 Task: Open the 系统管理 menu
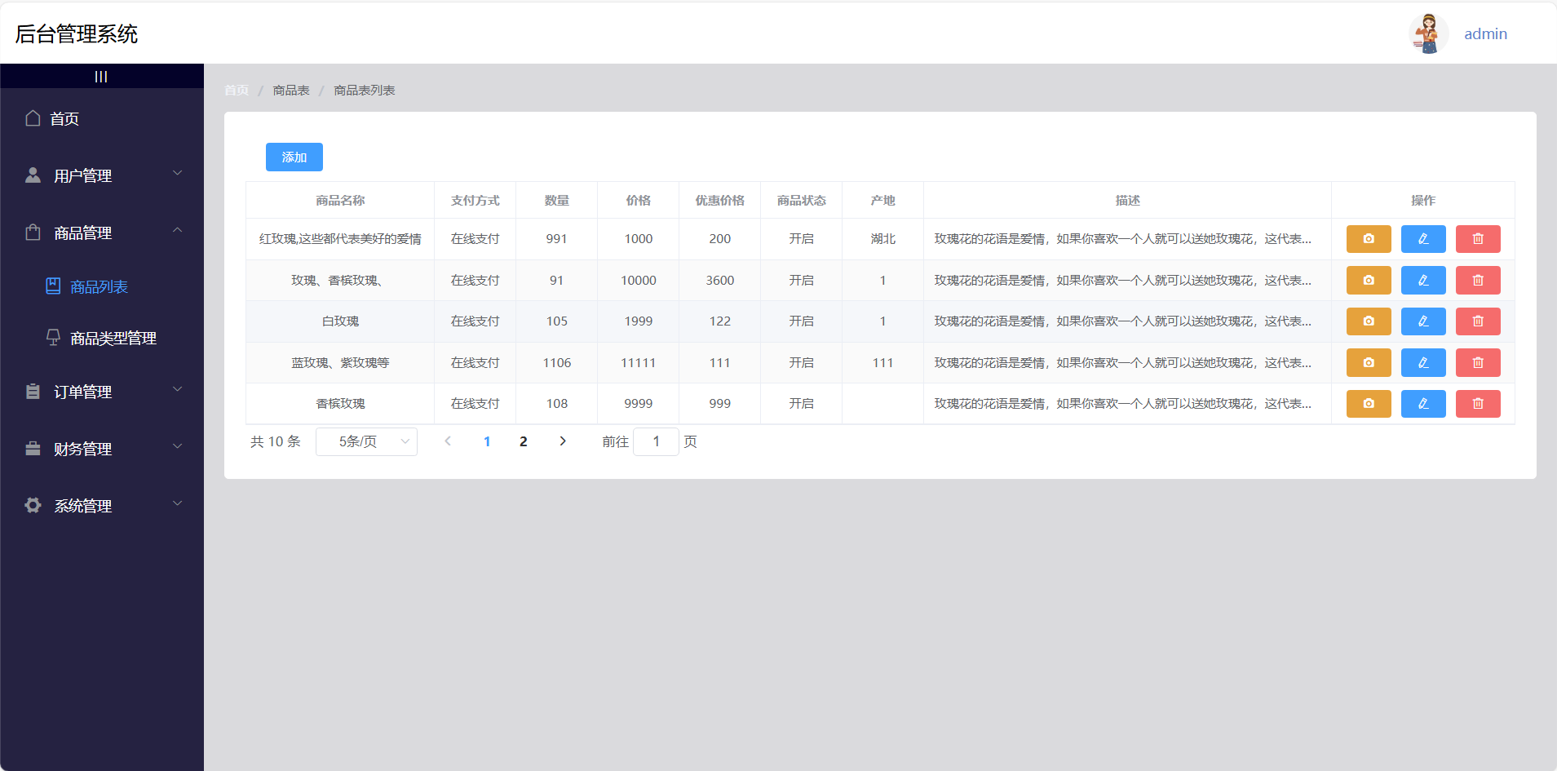(x=102, y=506)
